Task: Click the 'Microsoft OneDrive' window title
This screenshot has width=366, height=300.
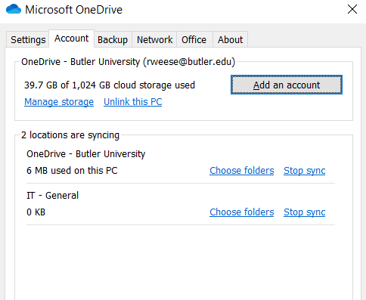Action: [73, 10]
